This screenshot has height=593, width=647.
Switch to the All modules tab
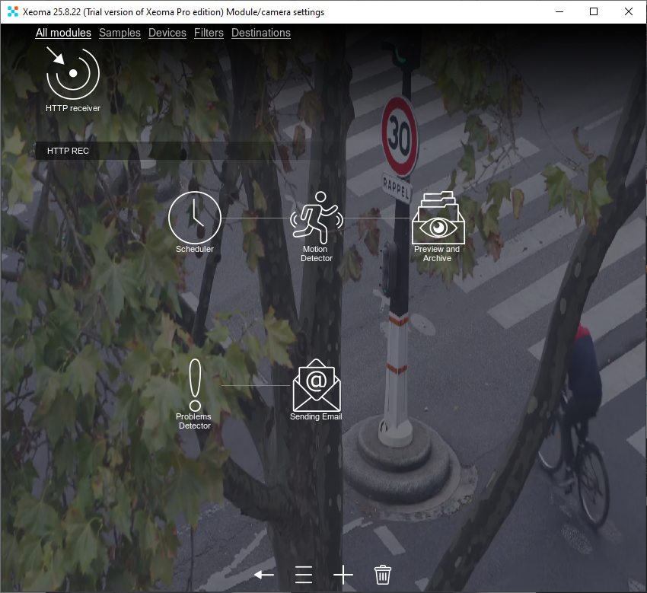[63, 33]
